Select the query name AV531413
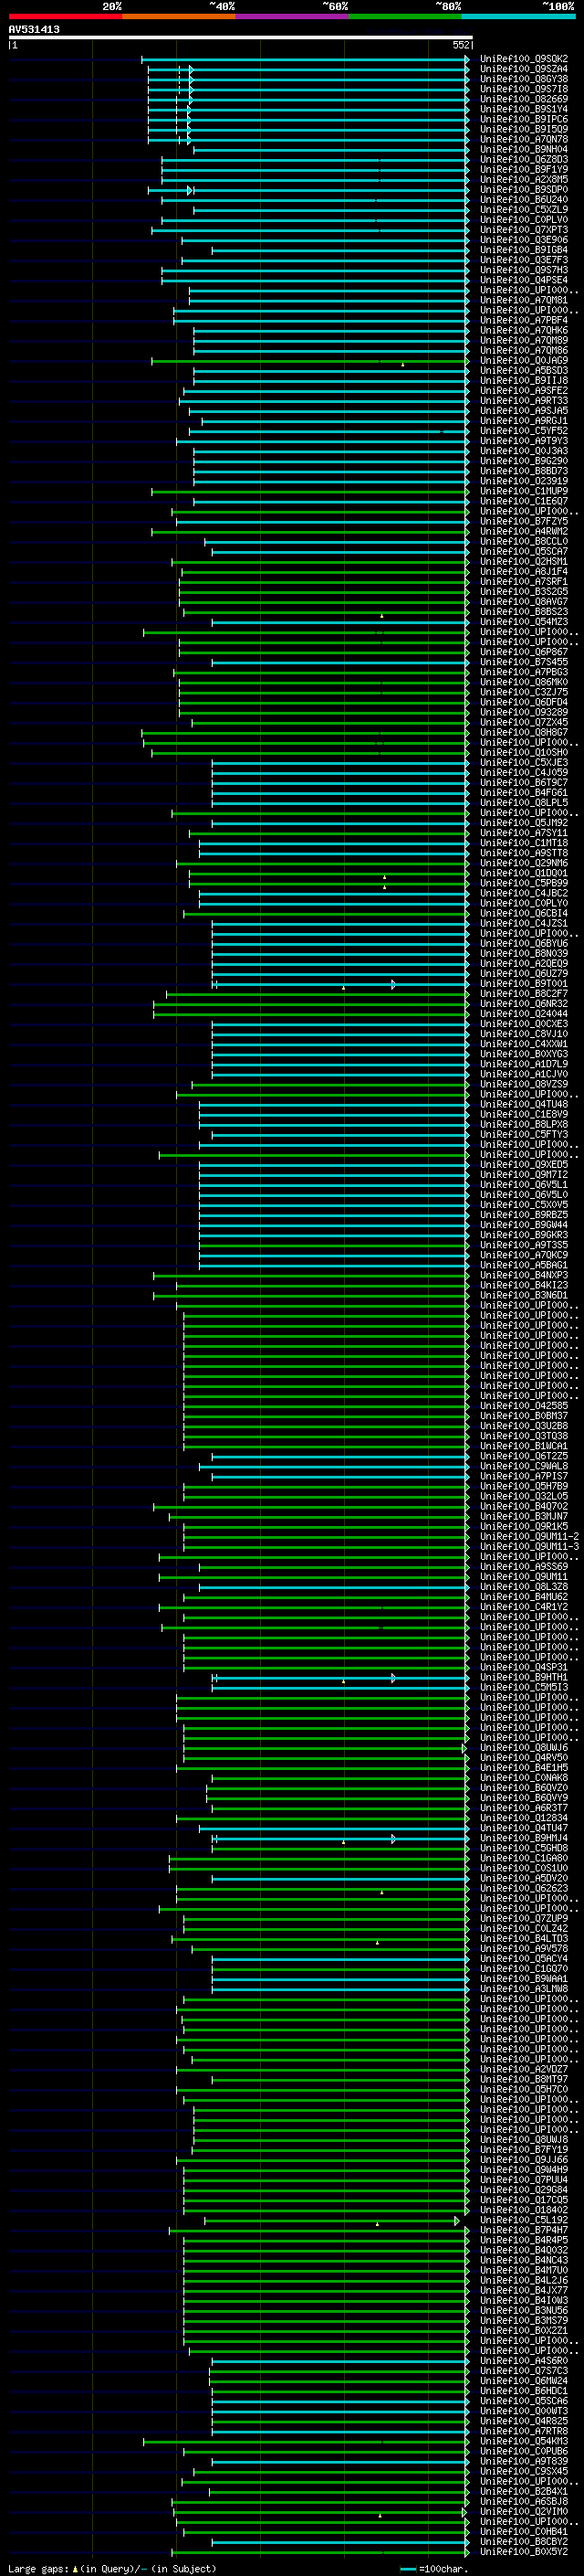The height and width of the screenshot is (2576, 584). coord(34,29)
